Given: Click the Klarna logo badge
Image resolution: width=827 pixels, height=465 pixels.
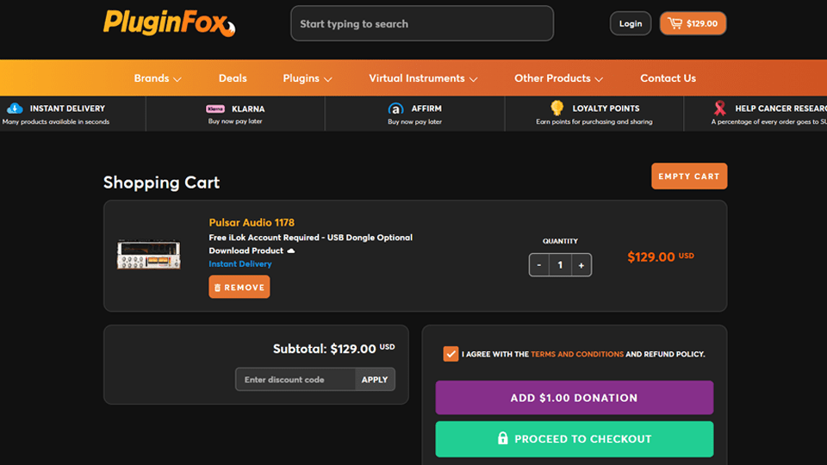Looking at the screenshot, I should point(215,109).
